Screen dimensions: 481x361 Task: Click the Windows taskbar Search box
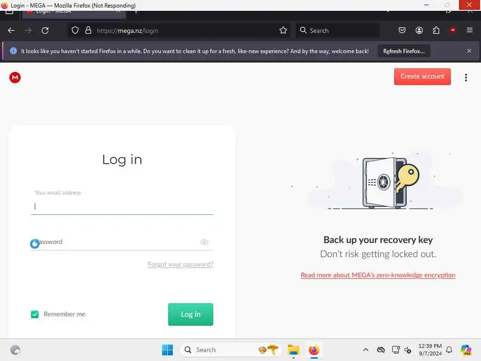[230, 350]
